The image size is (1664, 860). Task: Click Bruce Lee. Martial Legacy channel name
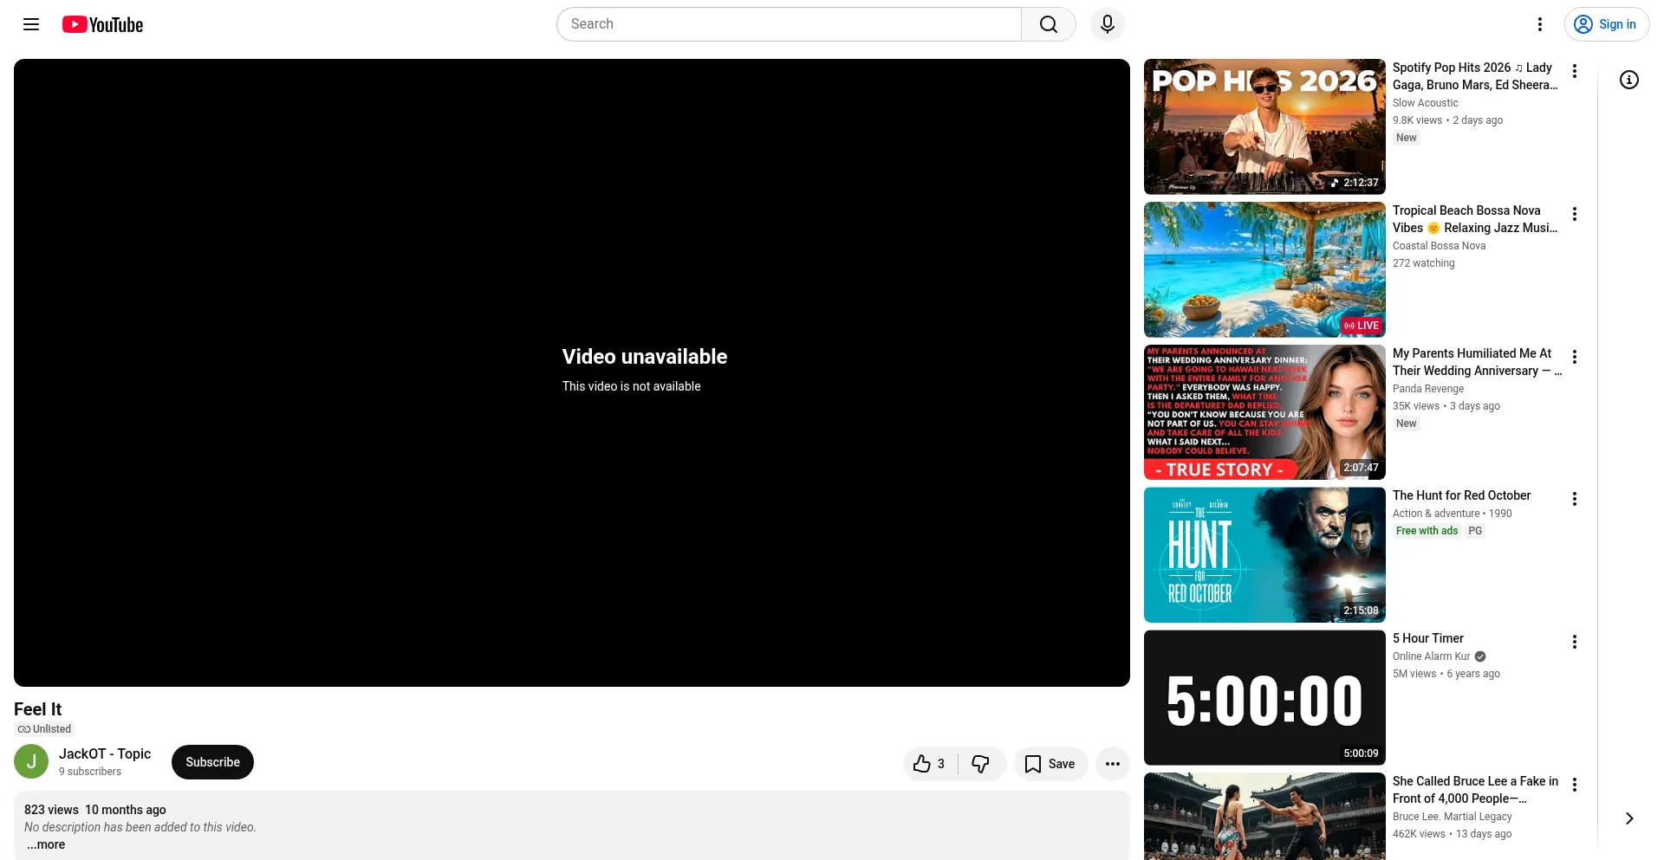click(x=1452, y=817)
